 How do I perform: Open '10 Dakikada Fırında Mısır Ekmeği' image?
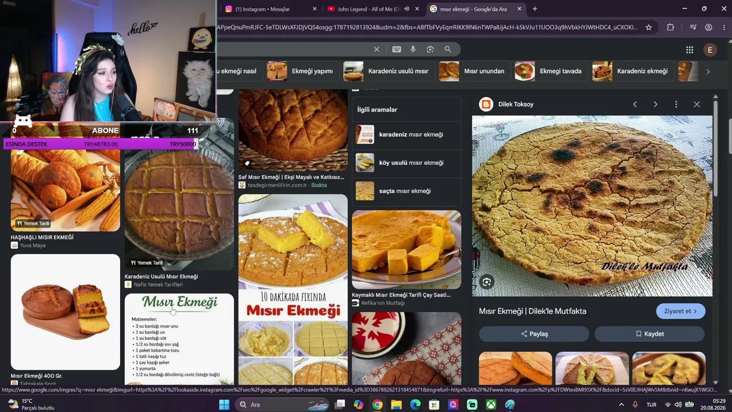pos(293,290)
